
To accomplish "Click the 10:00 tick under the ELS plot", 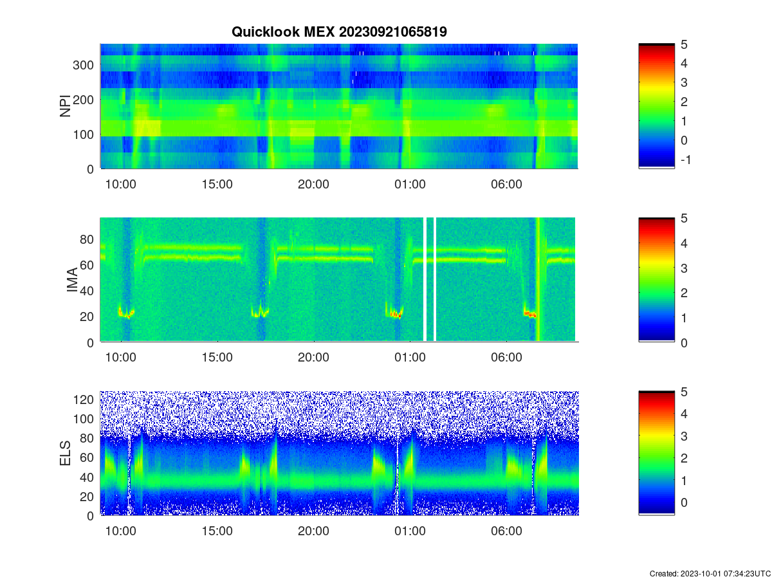I will click(120, 531).
